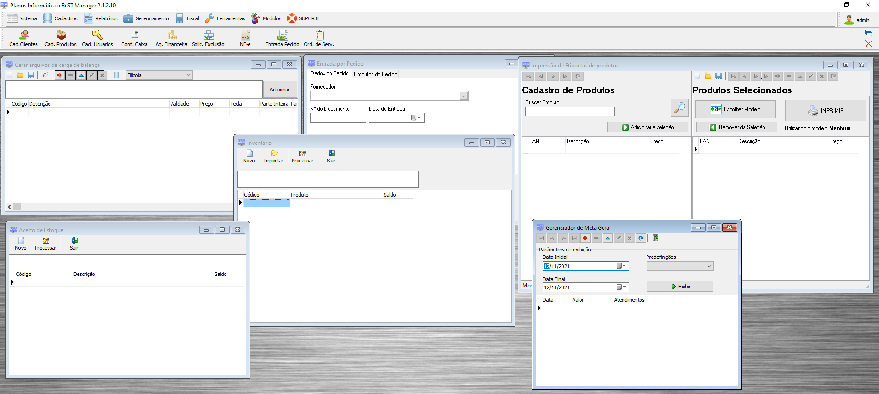
Task: Click the IMPRIMIR button
Action: [x=825, y=111]
